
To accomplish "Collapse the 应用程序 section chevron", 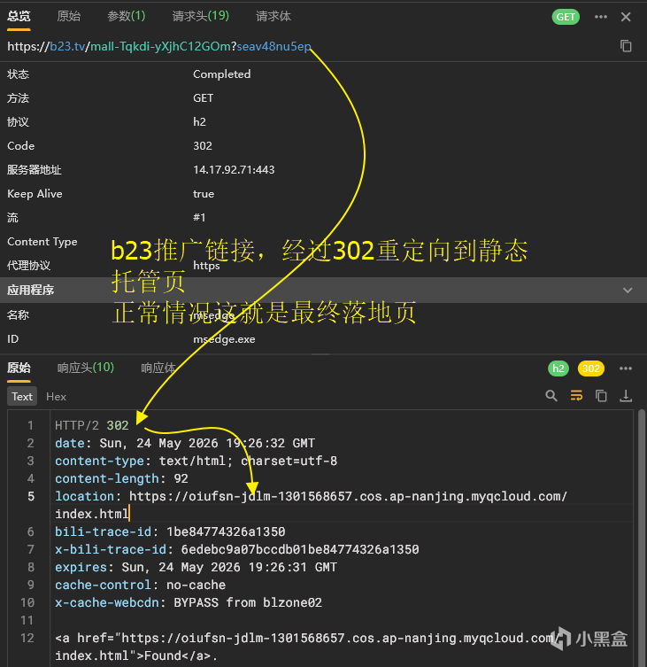I will [x=628, y=291].
